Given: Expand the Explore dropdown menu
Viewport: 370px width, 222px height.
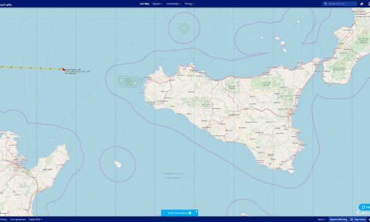Looking at the screenshot, I should [157, 4].
